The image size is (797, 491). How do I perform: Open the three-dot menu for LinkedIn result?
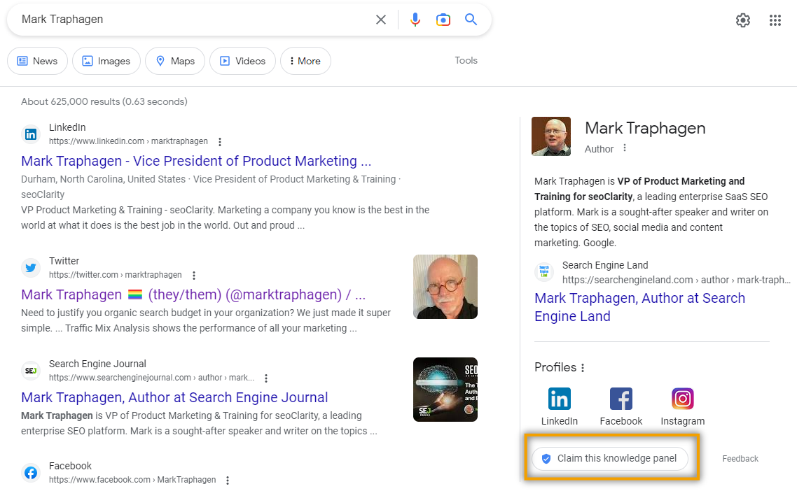tap(220, 142)
